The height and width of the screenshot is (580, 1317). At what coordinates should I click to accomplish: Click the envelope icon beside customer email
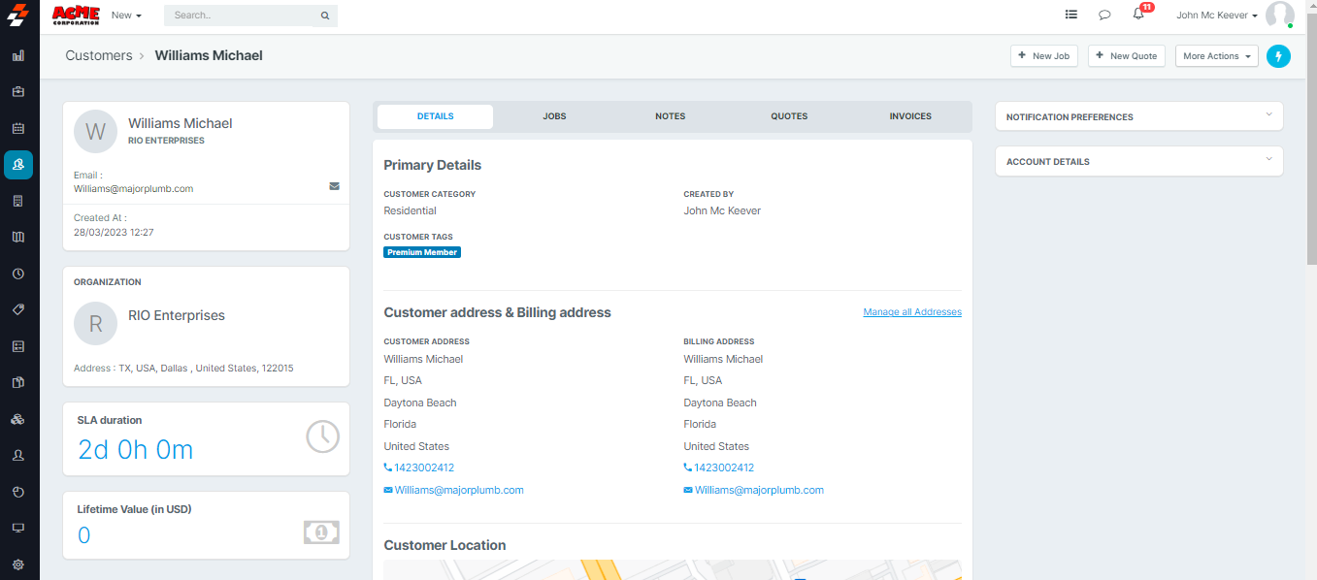(334, 186)
